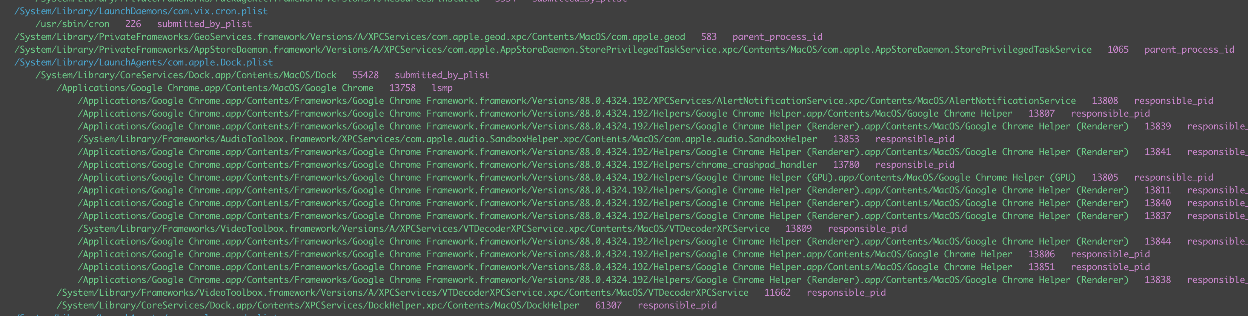Select the main Google Chrome process path
This screenshot has height=316, width=1248.
pyautogui.click(x=215, y=88)
